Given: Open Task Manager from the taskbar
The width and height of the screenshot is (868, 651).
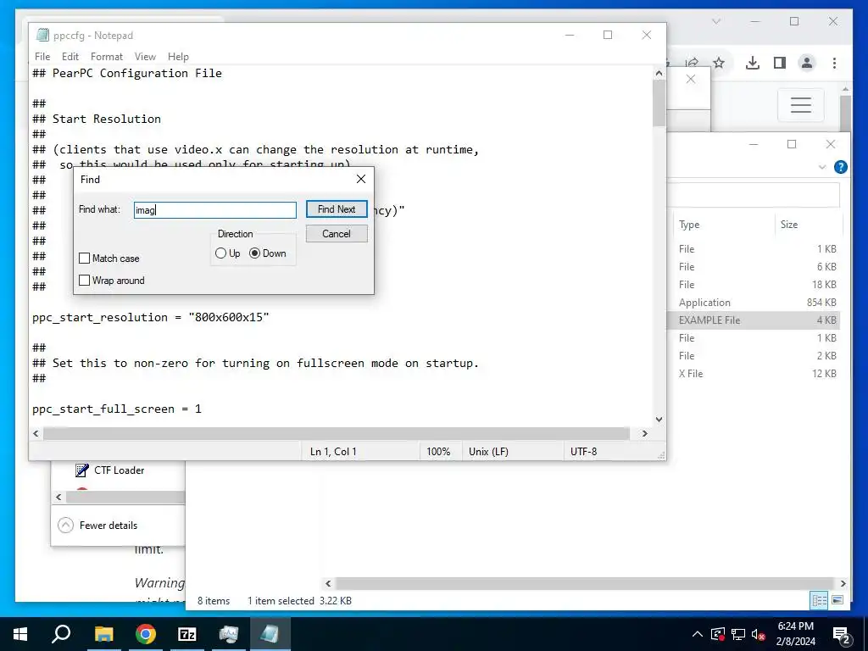Looking at the screenshot, I should coord(229,634).
